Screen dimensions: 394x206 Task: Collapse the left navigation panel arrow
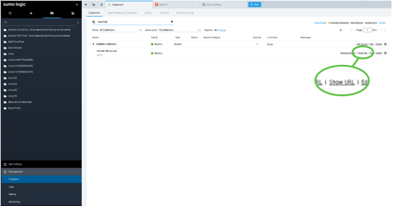[x=77, y=5]
